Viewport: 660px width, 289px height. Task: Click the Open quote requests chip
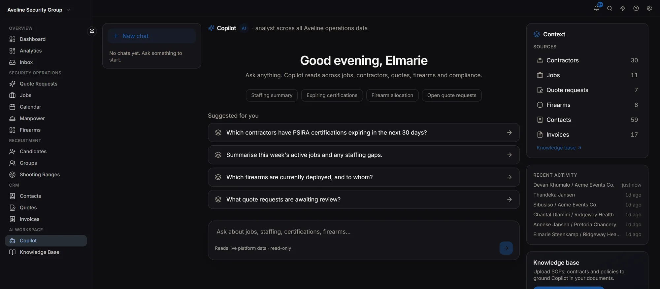click(x=451, y=95)
